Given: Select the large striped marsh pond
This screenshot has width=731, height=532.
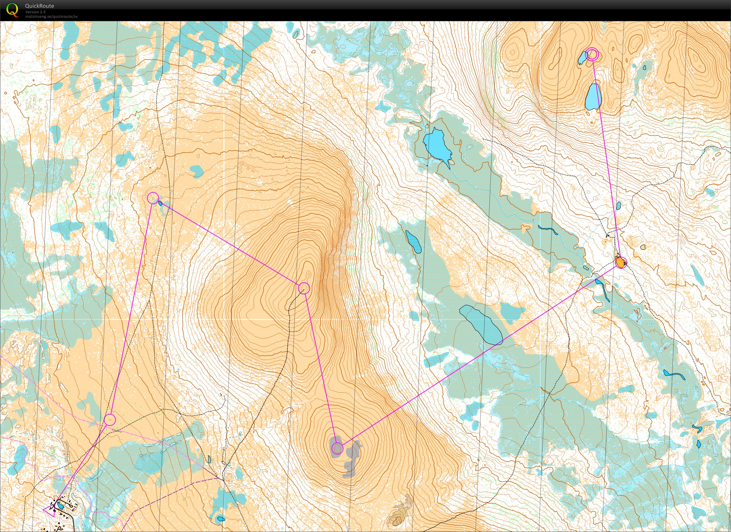Looking at the screenshot, I should click(x=481, y=325).
